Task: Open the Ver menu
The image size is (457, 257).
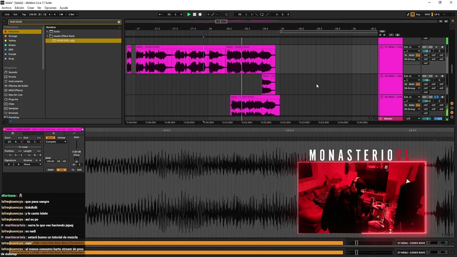Action: (39, 8)
